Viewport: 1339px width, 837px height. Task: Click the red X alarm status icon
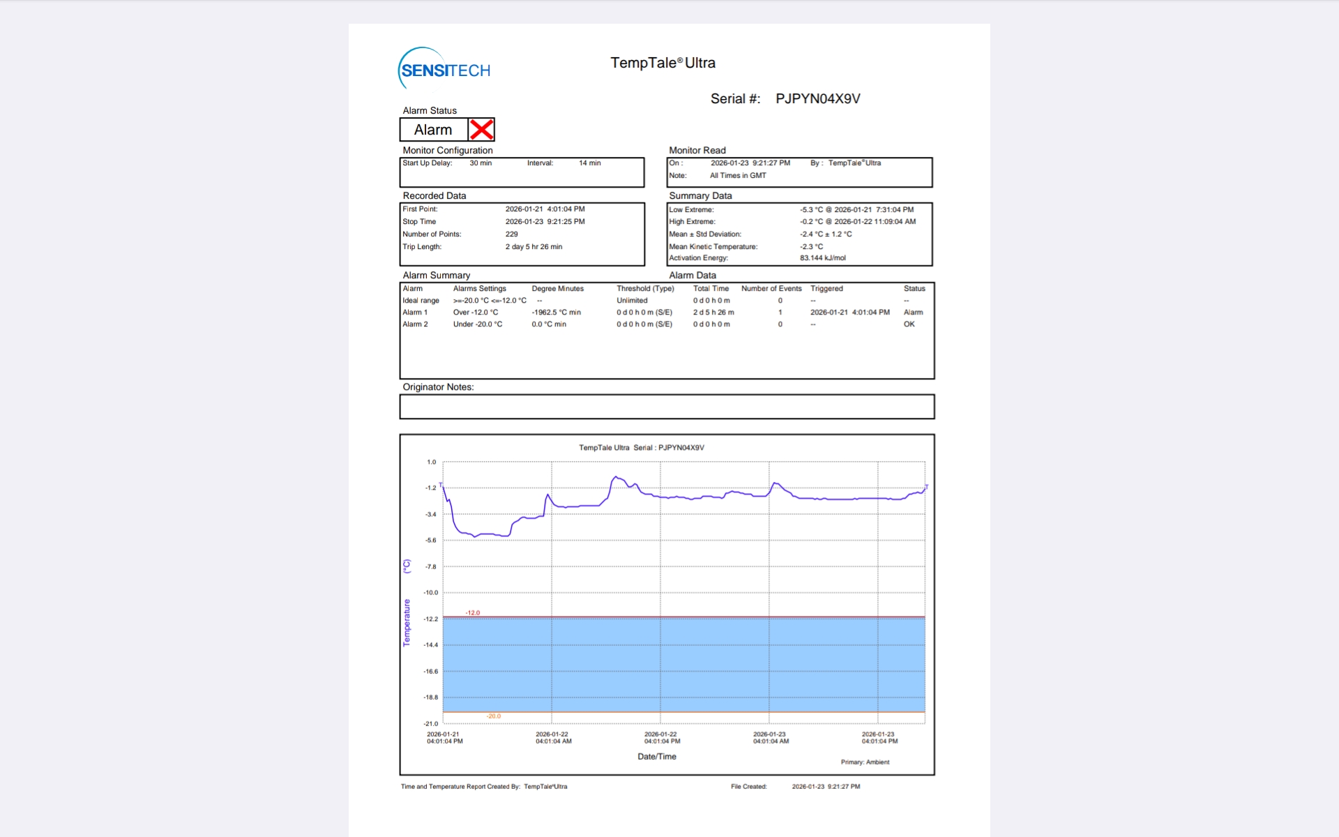pyautogui.click(x=481, y=130)
